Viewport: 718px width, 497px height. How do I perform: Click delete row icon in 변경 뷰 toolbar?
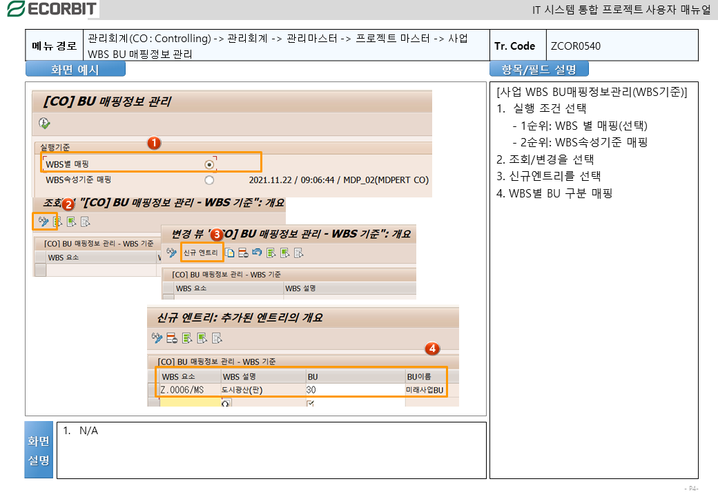[243, 253]
